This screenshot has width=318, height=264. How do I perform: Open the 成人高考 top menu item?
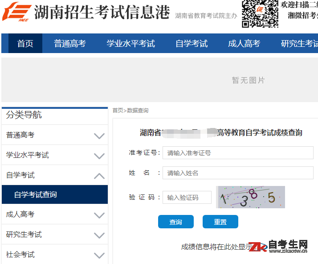coord(244,43)
